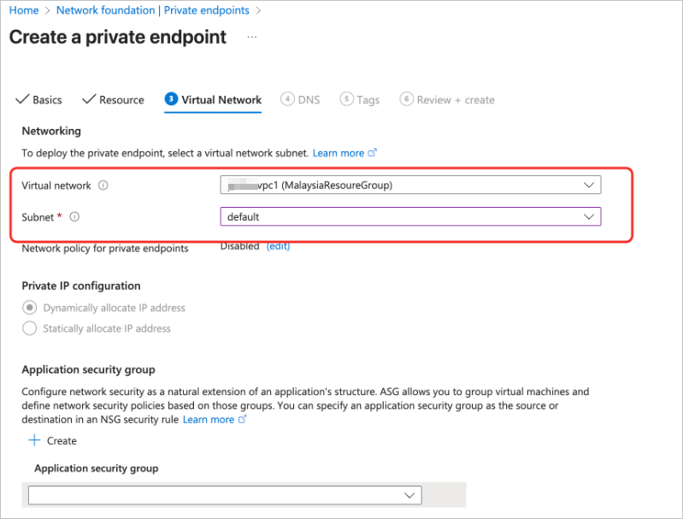The image size is (683, 519).
Task: Open the Tags tab
Action: point(368,100)
